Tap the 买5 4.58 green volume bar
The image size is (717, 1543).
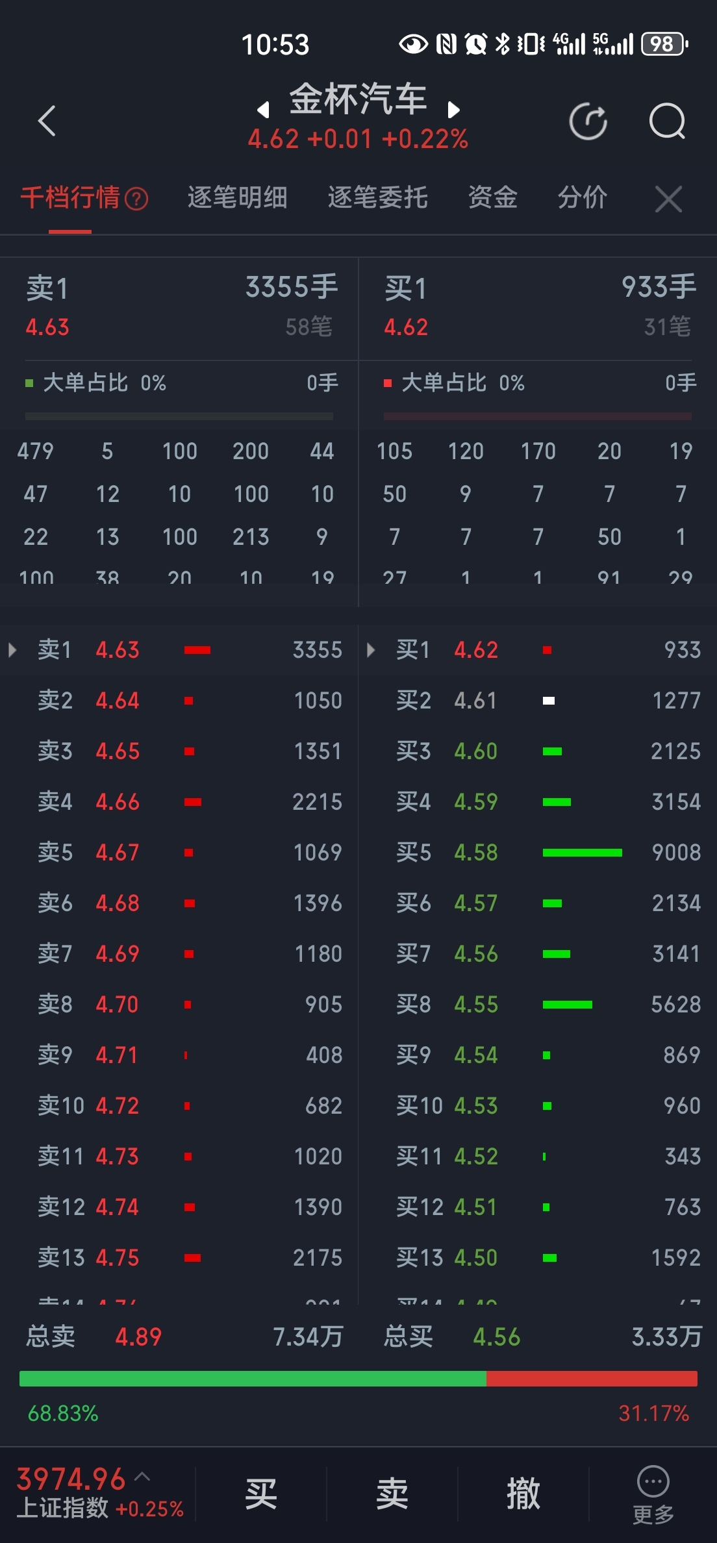[x=582, y=853]
